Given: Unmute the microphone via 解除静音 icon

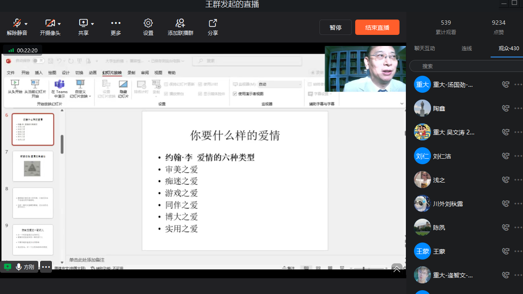Looking at the screenshot, I should pos(17,23).
